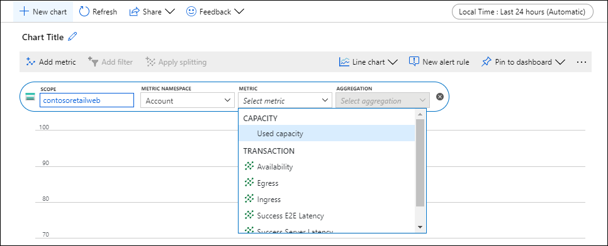The width and height of the screenshot is (608, 246).
Task: Open the Local Time range picker
Action: click(522, 11)
